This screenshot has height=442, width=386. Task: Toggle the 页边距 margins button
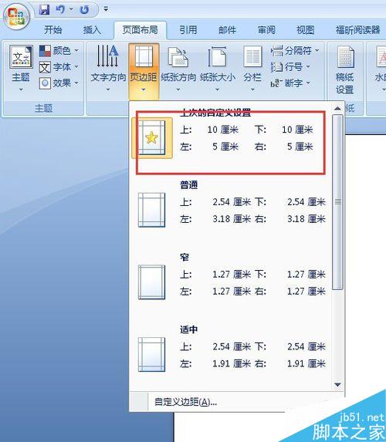tap(144, 70)
